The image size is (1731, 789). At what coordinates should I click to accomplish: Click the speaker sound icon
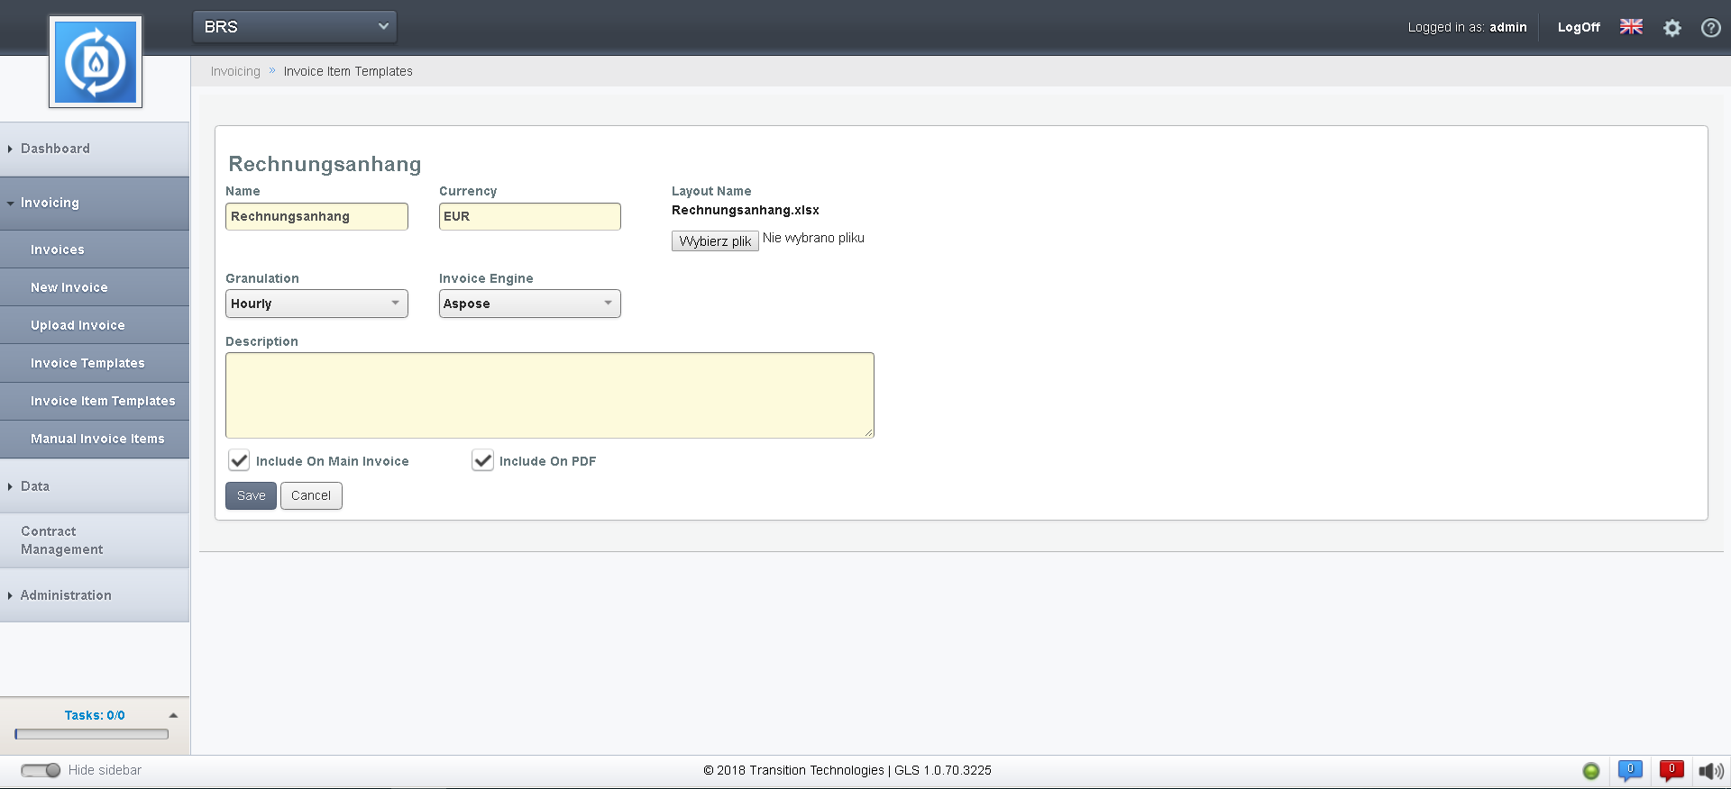coord(1710,771)
